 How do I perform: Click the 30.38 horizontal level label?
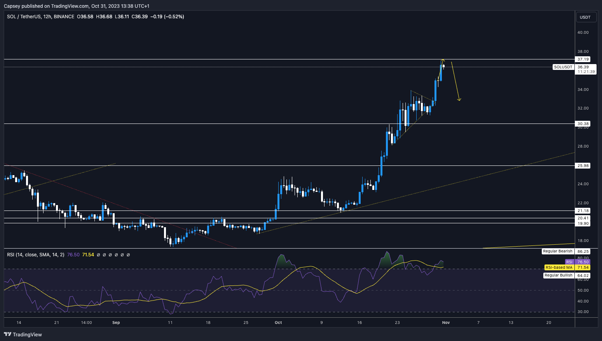[x=583, y=124]
